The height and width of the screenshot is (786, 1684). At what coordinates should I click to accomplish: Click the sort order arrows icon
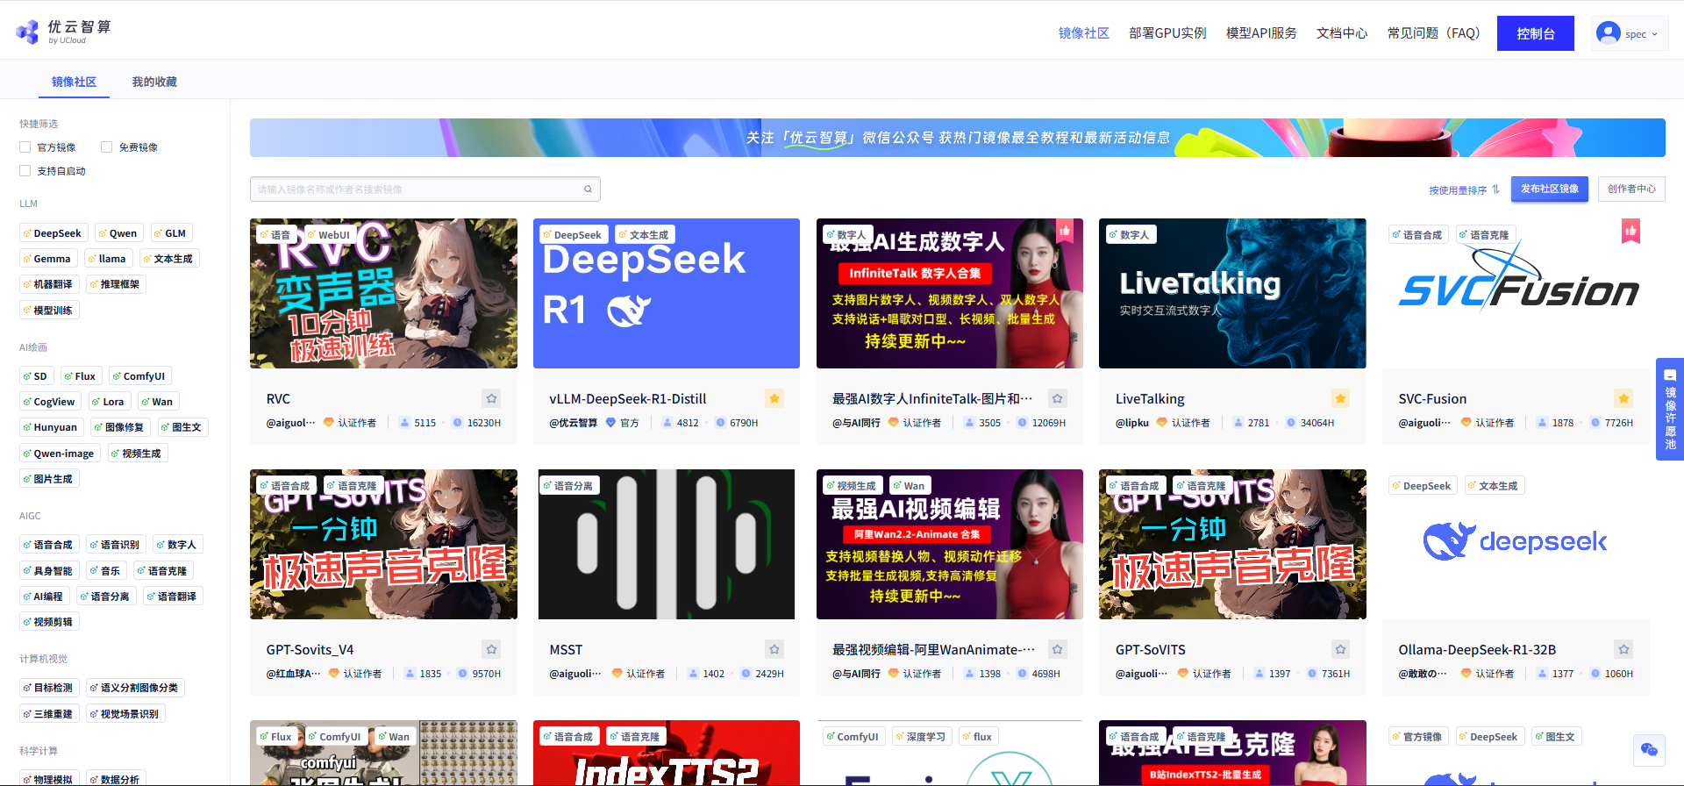coord(1495,189)
